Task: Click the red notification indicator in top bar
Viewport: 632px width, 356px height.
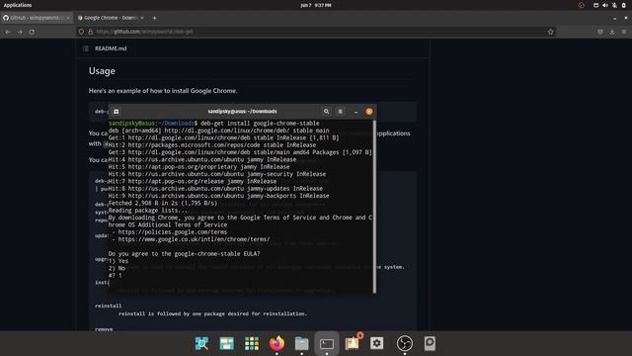Action: coord(582,5)
